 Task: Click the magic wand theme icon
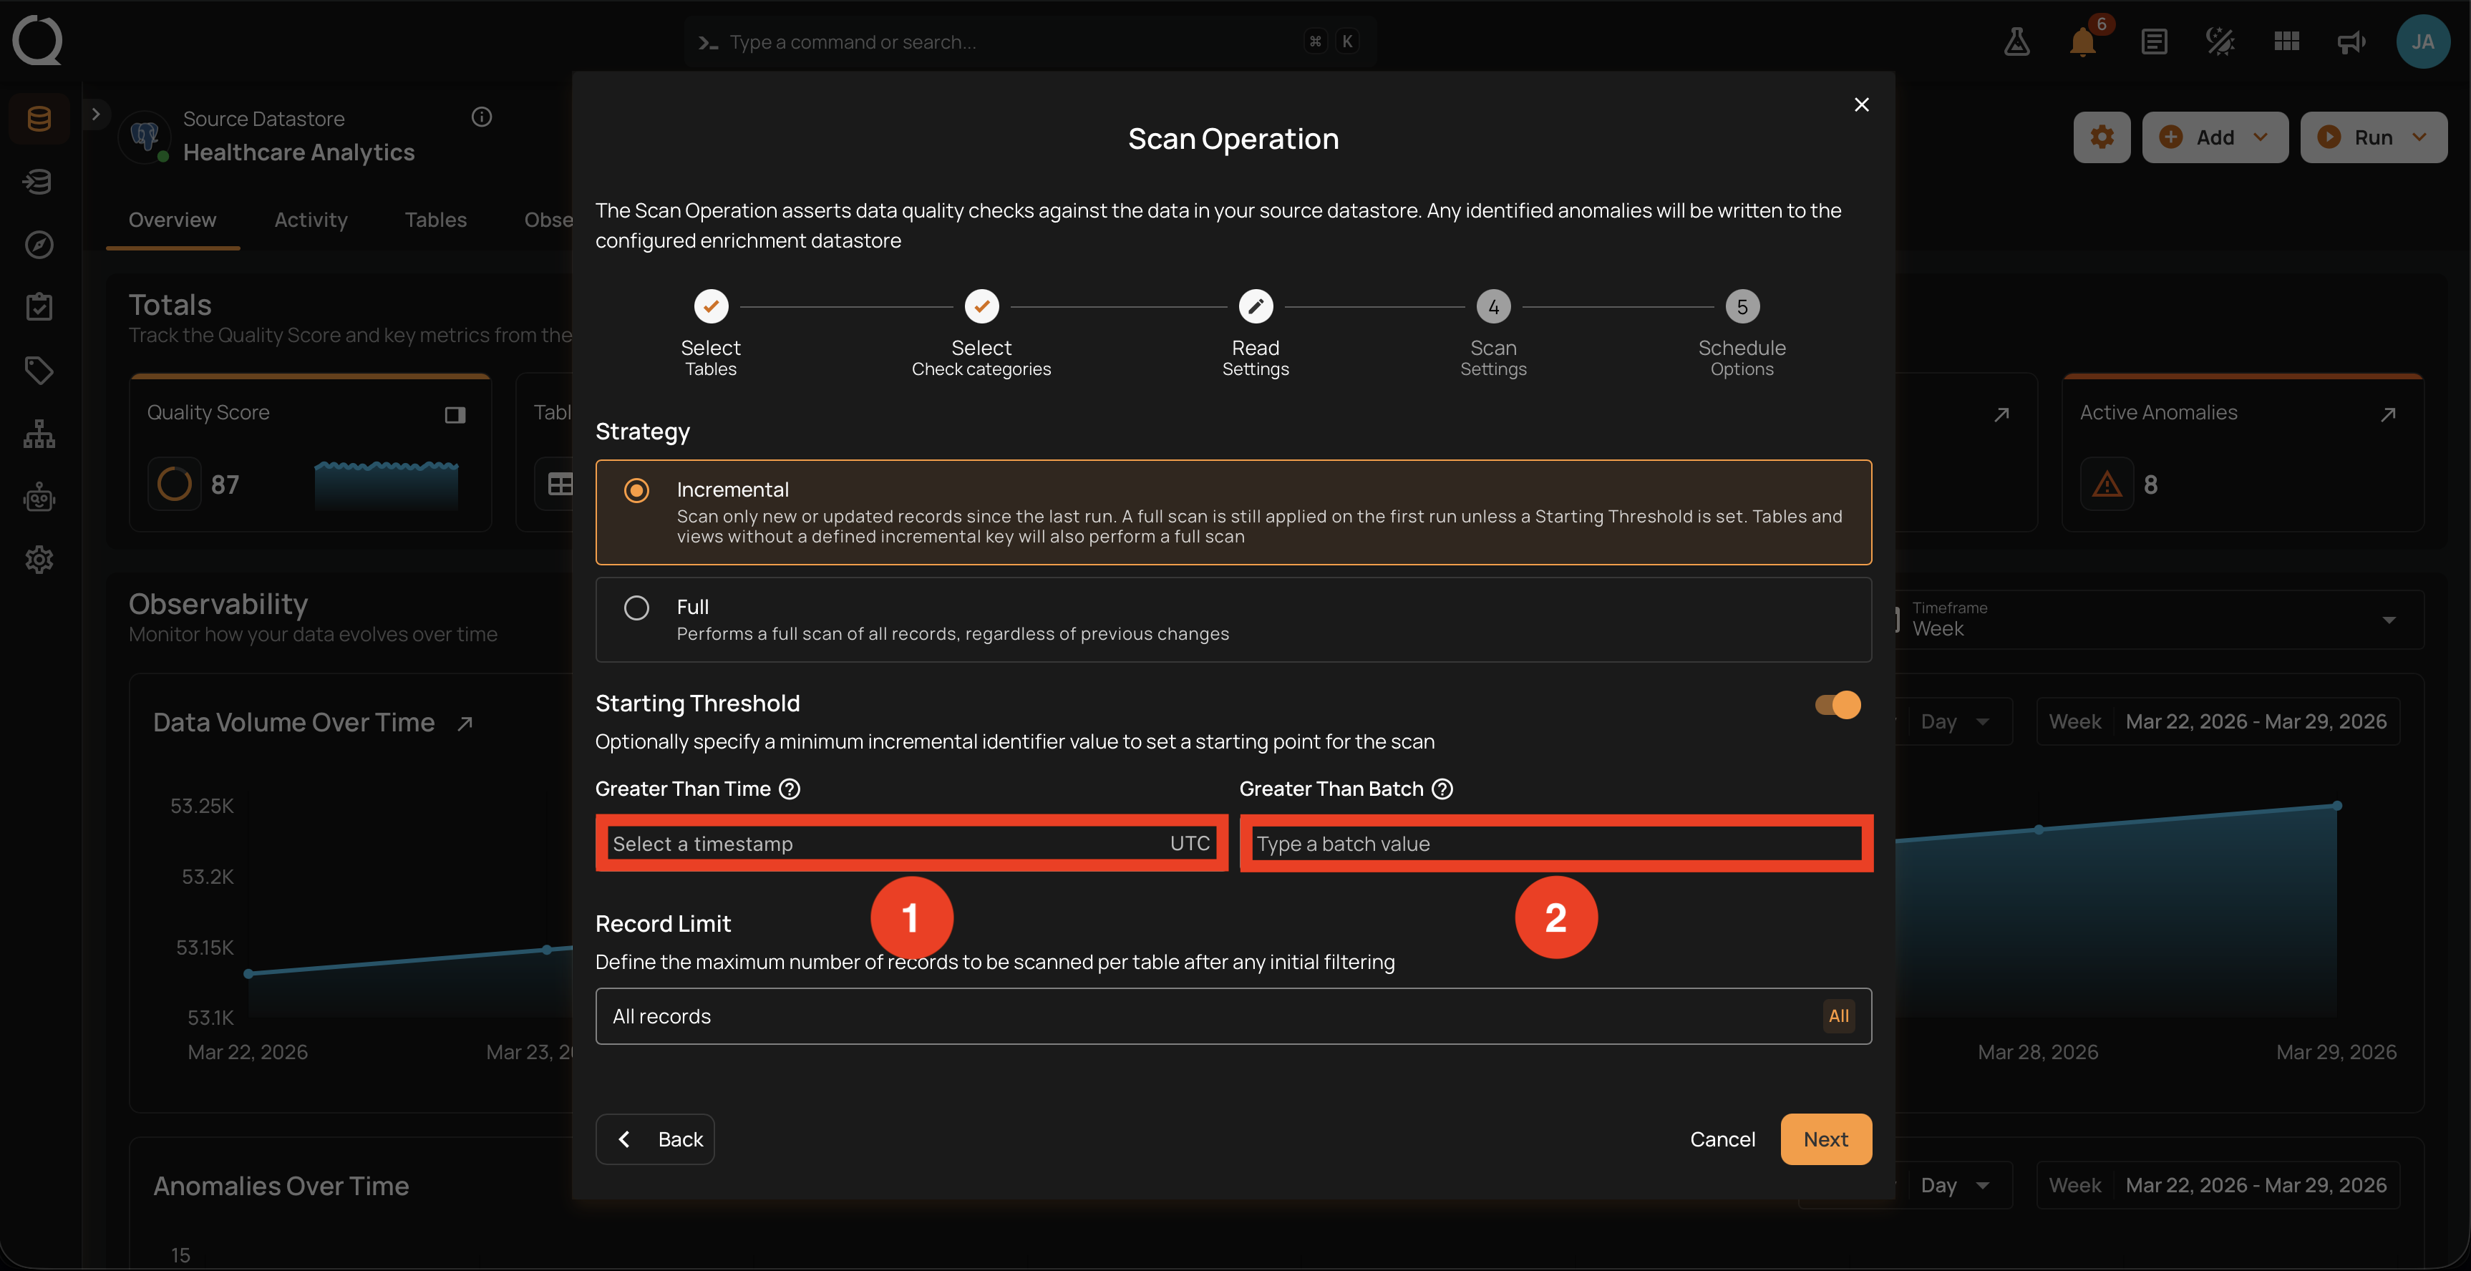[2220, 42]
